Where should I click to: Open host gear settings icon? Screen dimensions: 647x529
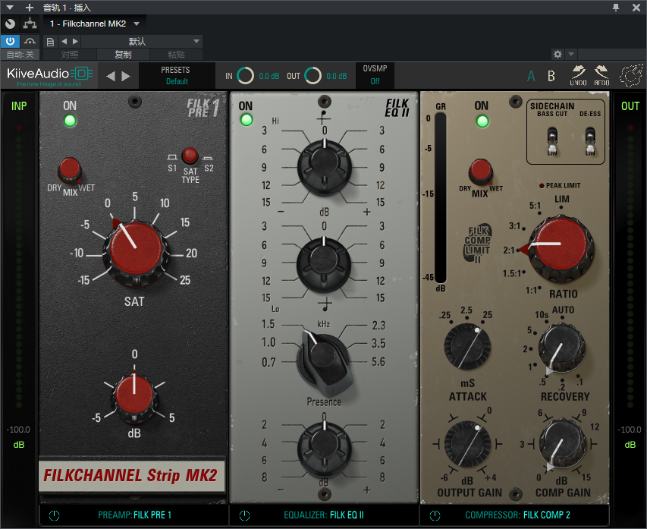[x=557, y=54]
